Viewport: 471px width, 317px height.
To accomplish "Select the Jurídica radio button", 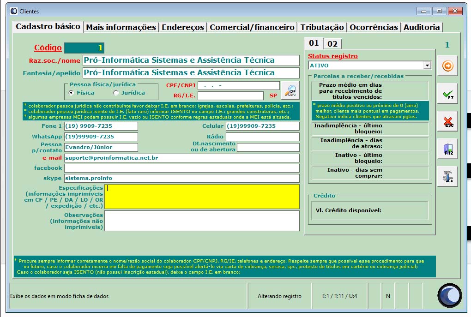I will pos(116,93).
